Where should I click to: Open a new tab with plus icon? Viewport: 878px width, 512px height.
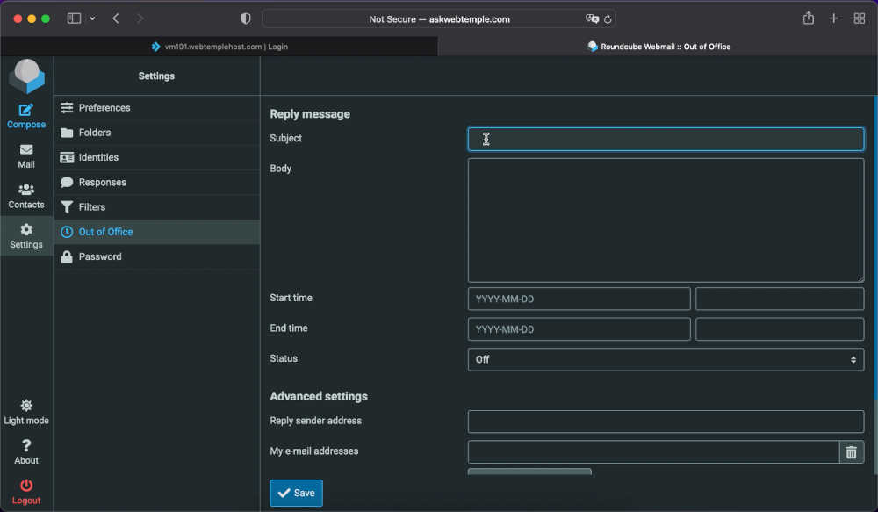point(834,18)
